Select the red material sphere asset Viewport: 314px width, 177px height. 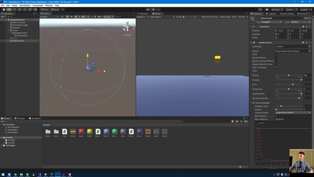click(x=81, y=132)
